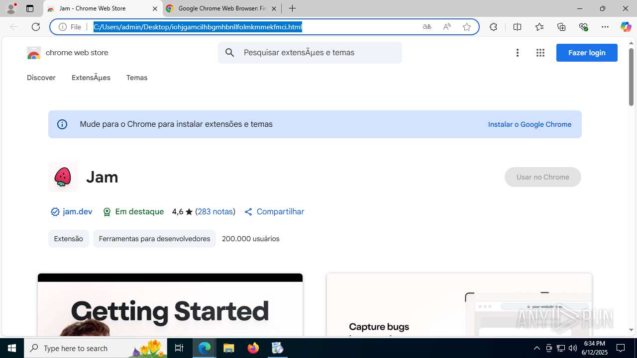The height and width of the screenshot is (358, 637).
Task: Refresh the current page
Action: click(x=36, y=27)
